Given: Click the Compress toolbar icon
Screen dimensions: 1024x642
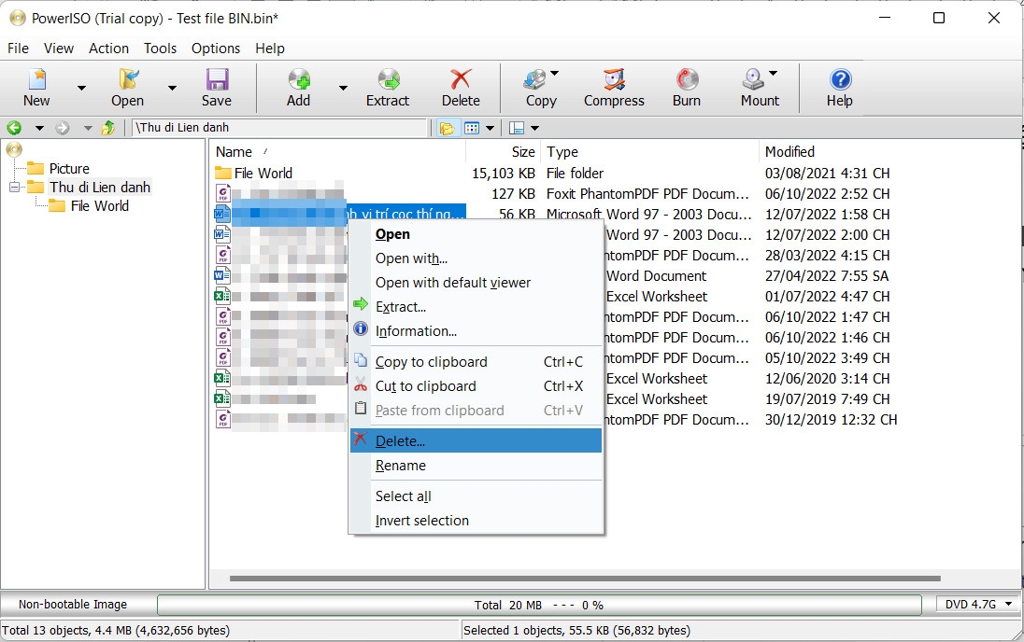Looking at the screenshot, I should tap(614, 79).
